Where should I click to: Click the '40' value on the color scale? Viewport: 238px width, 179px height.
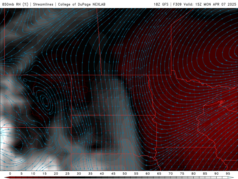102,174
